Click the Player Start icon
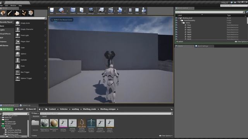The height and width of the screenshot is (139, 248). [x=18, y=42]
